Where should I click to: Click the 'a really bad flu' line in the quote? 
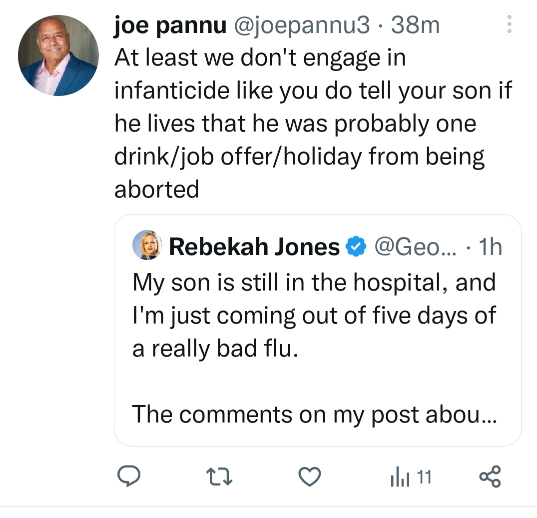215,348
